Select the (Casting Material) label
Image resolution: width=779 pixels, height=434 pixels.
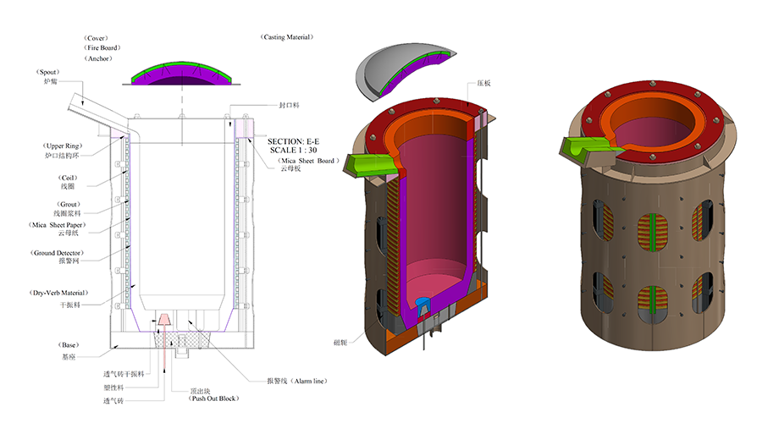pos(286,37)
